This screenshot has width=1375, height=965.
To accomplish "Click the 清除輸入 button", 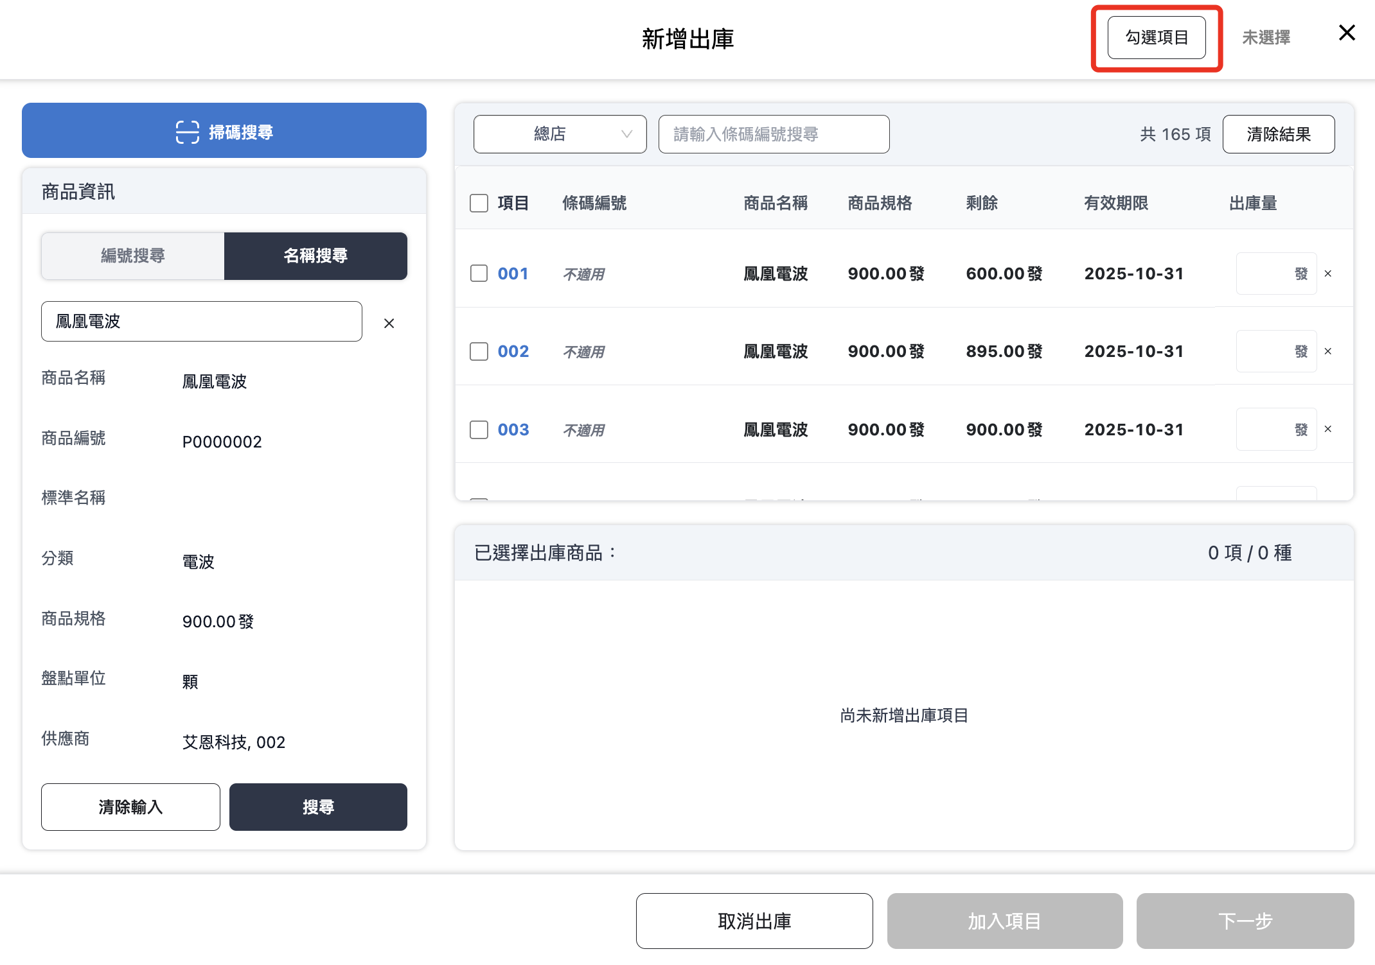I will (130, 806).
